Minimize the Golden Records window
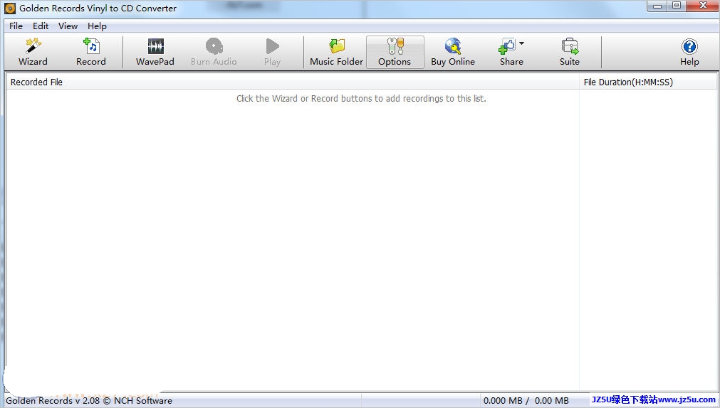720x408 pixels. [657, 6]
